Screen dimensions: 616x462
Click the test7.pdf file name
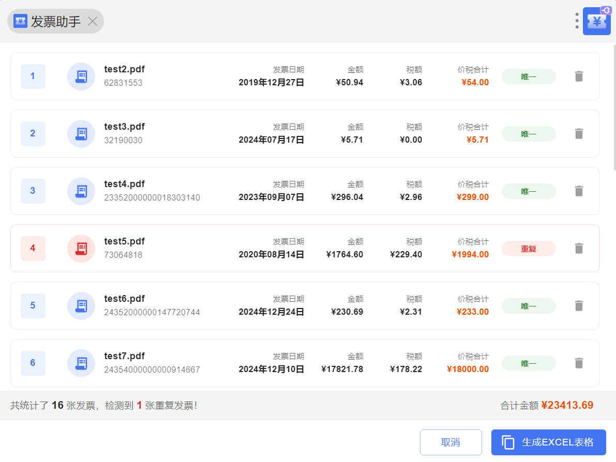pyautogui.click(x=124, y=356)
